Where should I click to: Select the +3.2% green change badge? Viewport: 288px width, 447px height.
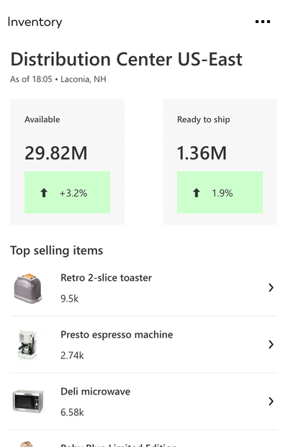67,192
